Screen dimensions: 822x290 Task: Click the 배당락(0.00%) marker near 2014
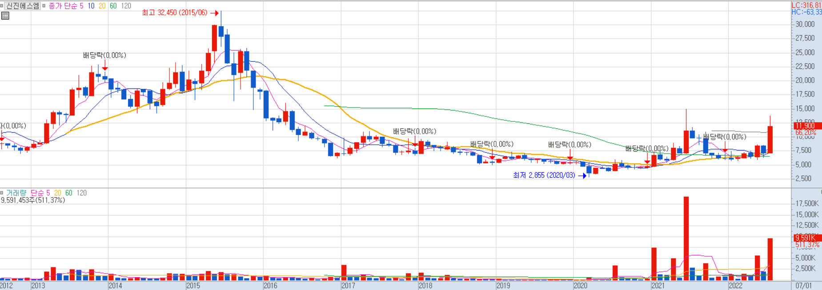pyautogui.click(x=104, y=56)
